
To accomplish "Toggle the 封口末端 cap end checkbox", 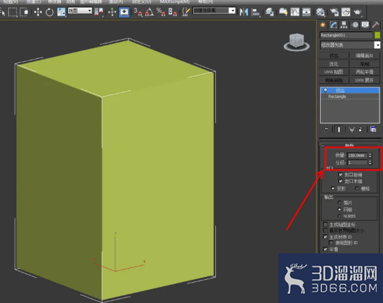I will (340, 181).
